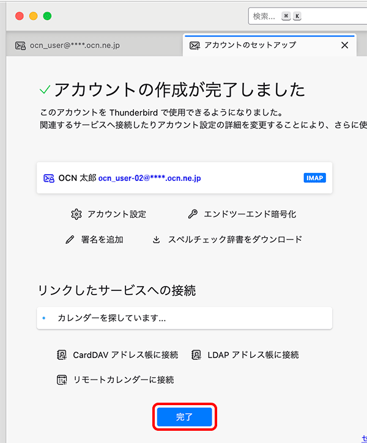Close the アカウントのセットアップ tab
Image resolution: width=367 pixels, height=443 pixels.
click(344, 45)
